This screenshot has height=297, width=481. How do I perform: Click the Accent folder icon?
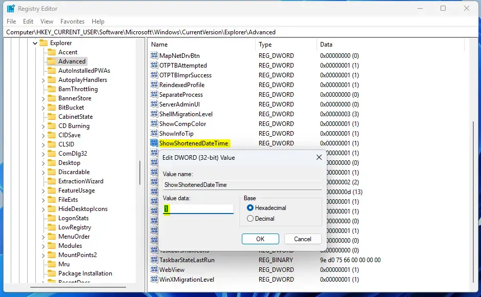point(52,52)
